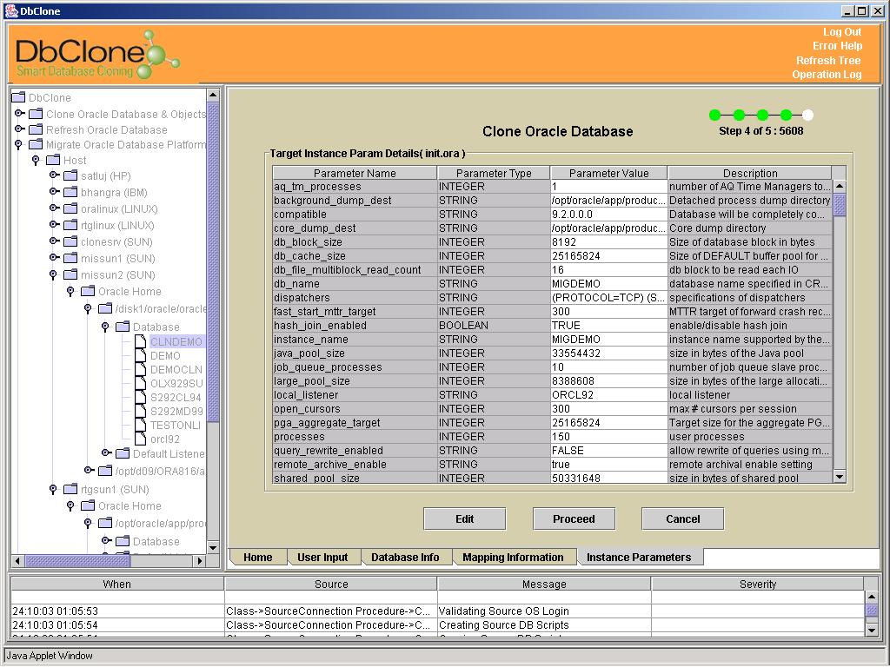Screen dimensions: 890x667
Task: Select the DEMOCLN database document icon
Action: tap(141, 369)
